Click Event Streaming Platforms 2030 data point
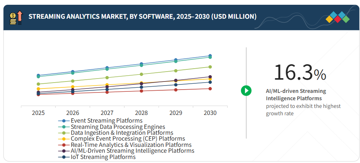360x163 pixels. (x=210, y=56)
